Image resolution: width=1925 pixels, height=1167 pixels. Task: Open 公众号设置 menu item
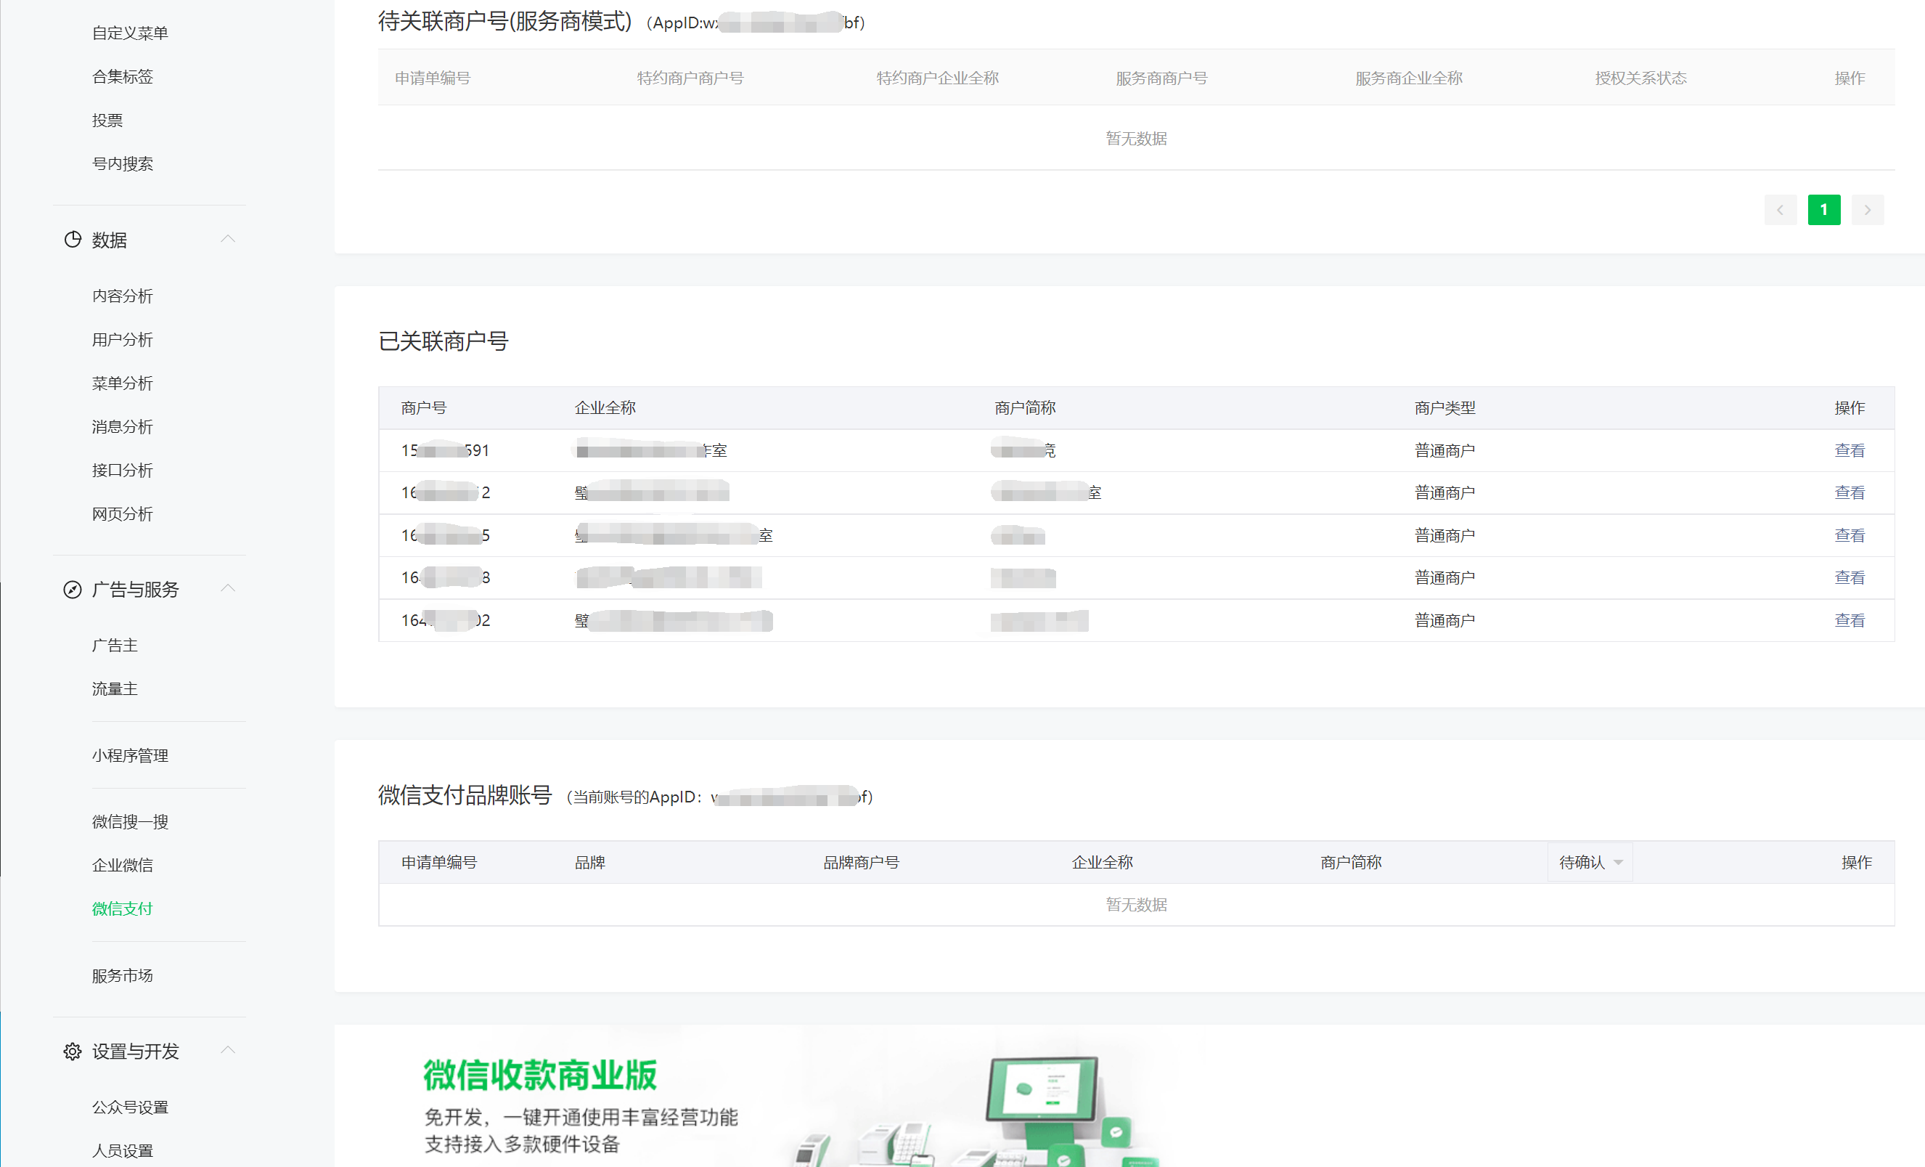[x=130, y=1107]
